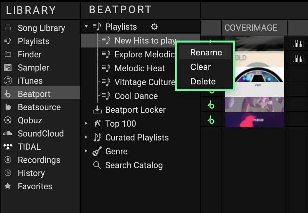Image resolution: width=308 pixels, height=213 pixels.
Task: Expand the Top 100 section
Action: (x=86, y=124)
